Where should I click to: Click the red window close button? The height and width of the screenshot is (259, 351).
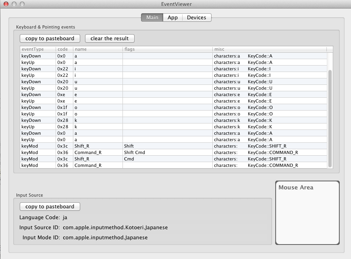[x=6, y=4]
